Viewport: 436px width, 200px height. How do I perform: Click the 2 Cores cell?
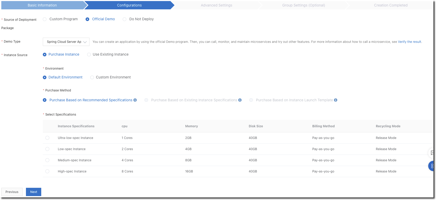pos(127,149)
